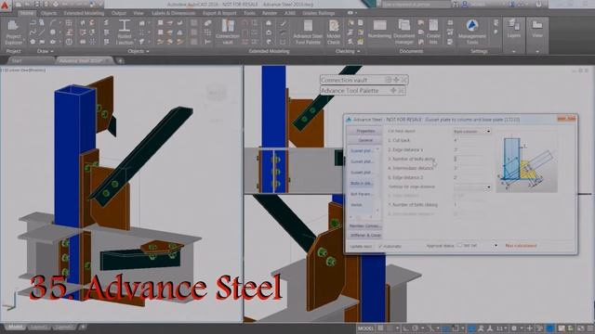Select the Bolt Params list item
Image resolution: width=595 pixels, height=334 pixels.
(x=362, y=194)
